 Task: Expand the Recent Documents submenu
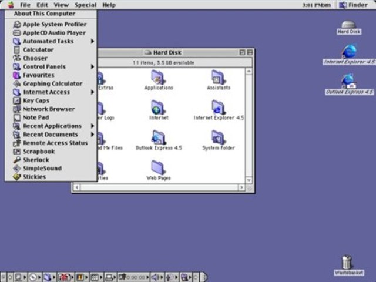[51, 135]
